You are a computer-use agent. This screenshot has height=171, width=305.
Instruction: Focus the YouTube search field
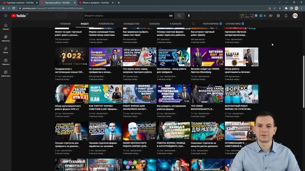coord(126,16)
